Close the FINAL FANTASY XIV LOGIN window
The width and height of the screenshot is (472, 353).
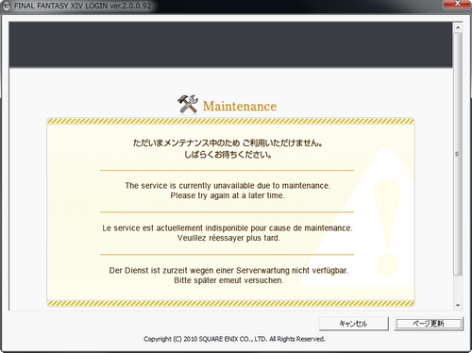point(457,4)
